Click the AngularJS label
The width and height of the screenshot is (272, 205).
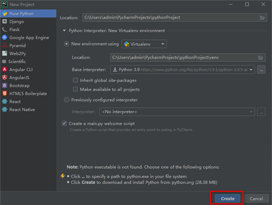click(x=19, y=78)
